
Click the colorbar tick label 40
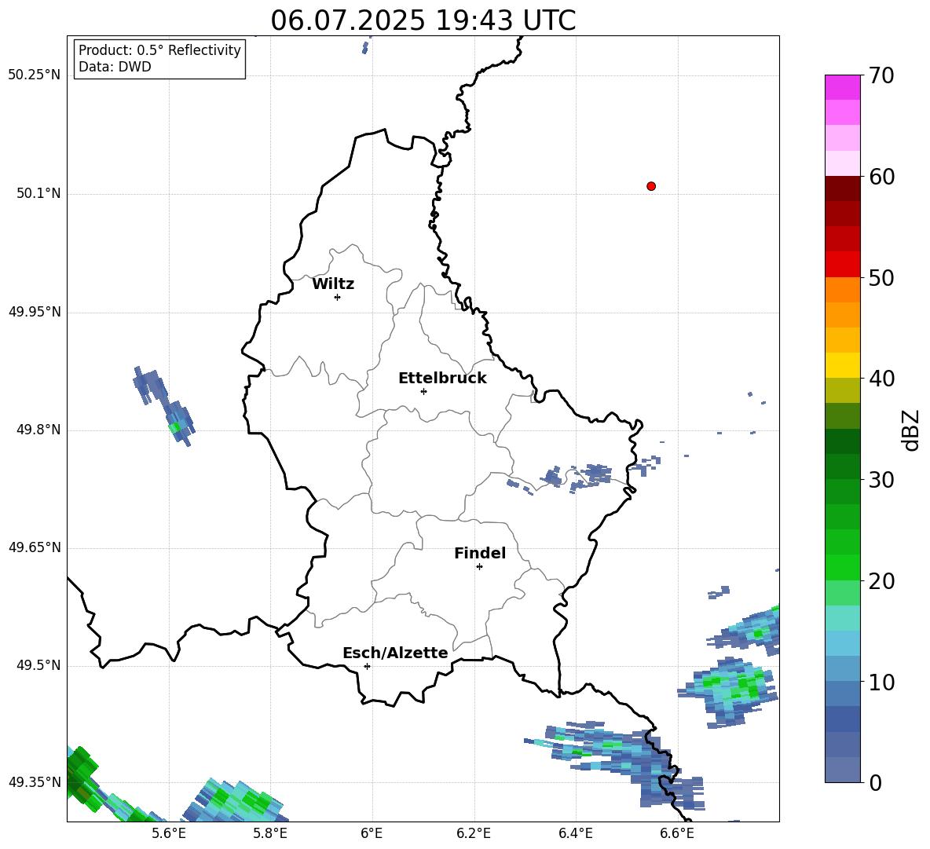881,379
